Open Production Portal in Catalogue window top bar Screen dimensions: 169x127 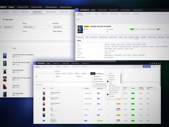pos(56,63)
